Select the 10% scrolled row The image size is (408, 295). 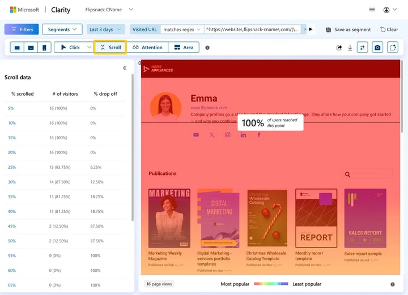[x=65, y=123]
